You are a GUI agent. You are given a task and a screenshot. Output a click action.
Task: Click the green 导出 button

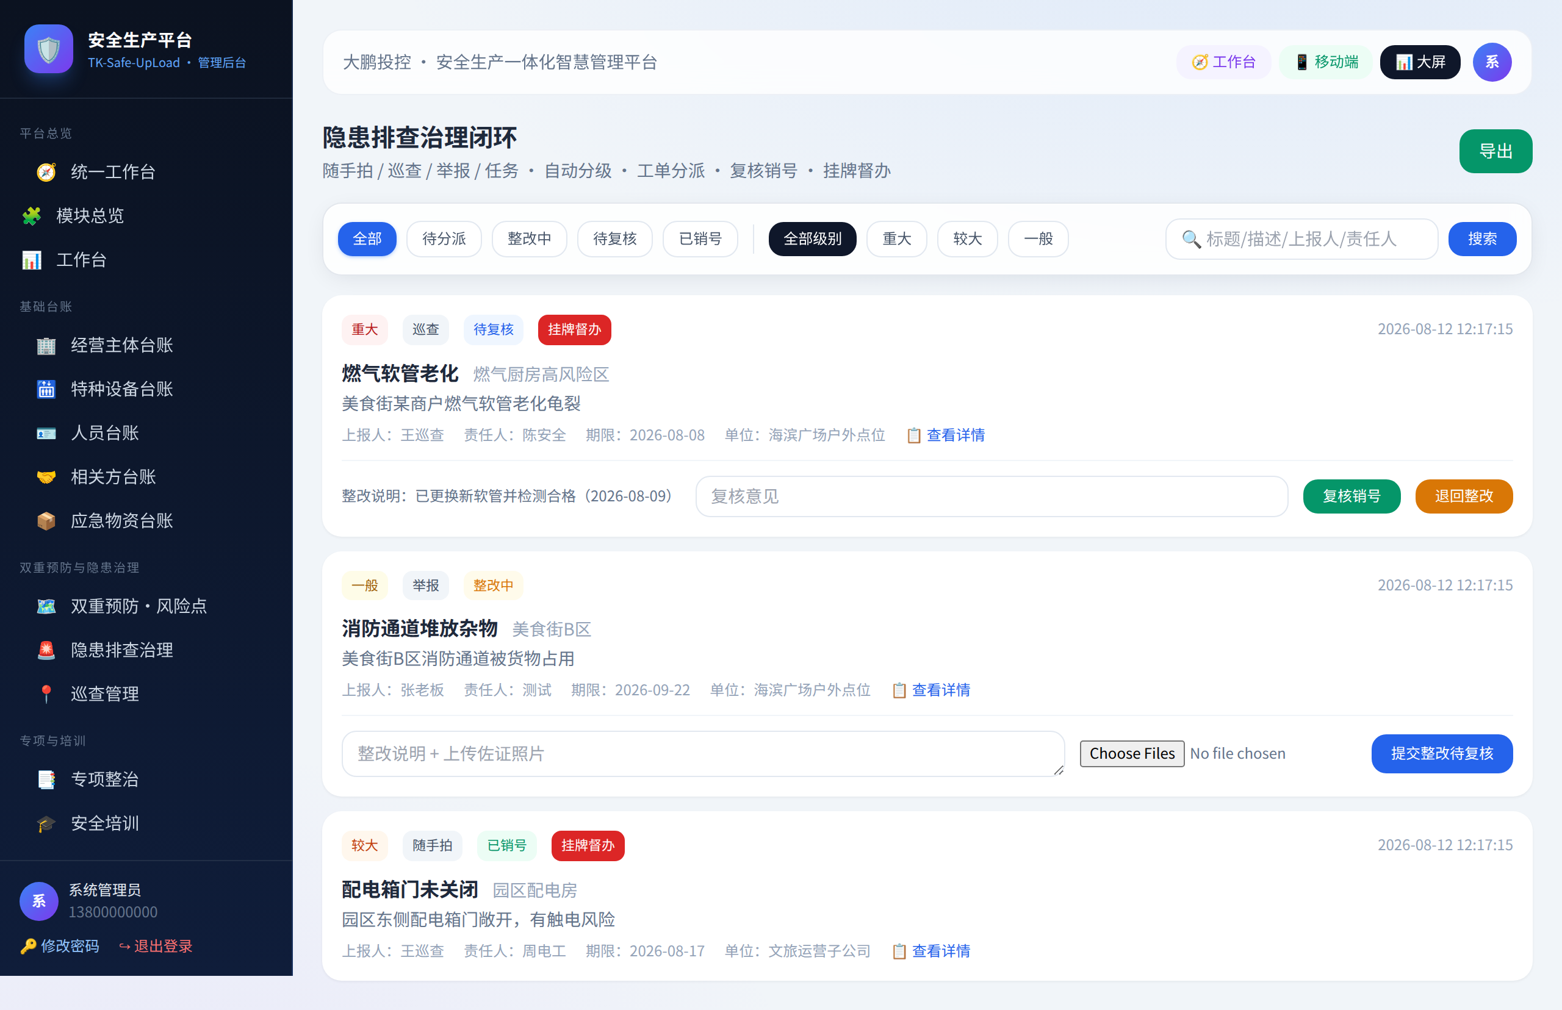tap(1495, 151)
